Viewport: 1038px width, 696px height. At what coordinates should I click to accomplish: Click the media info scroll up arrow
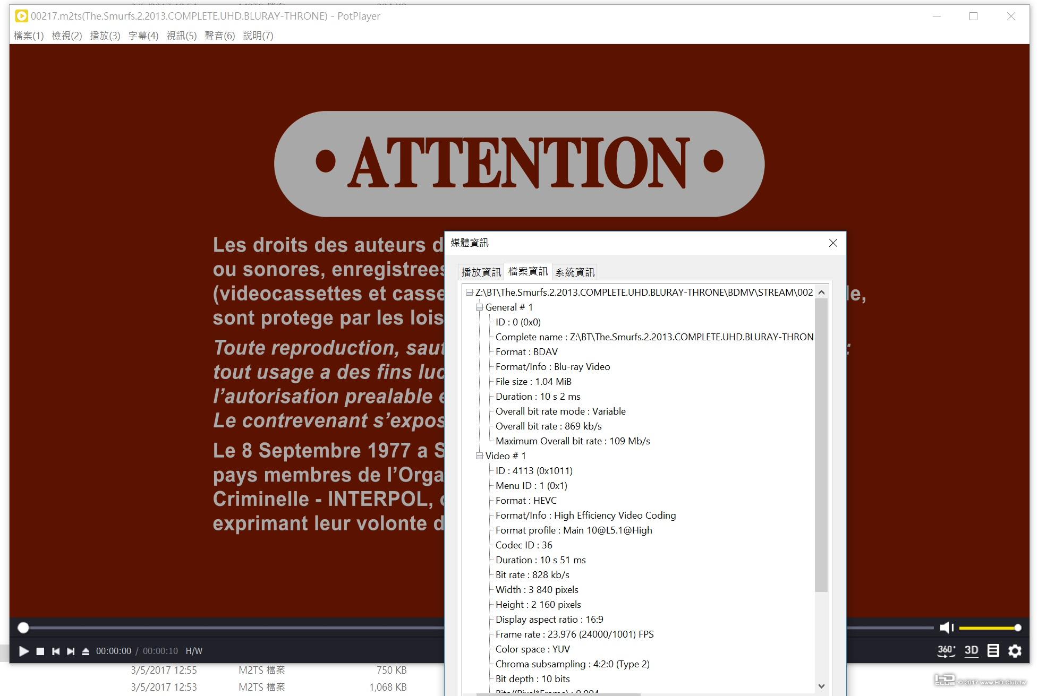point(821,293)
